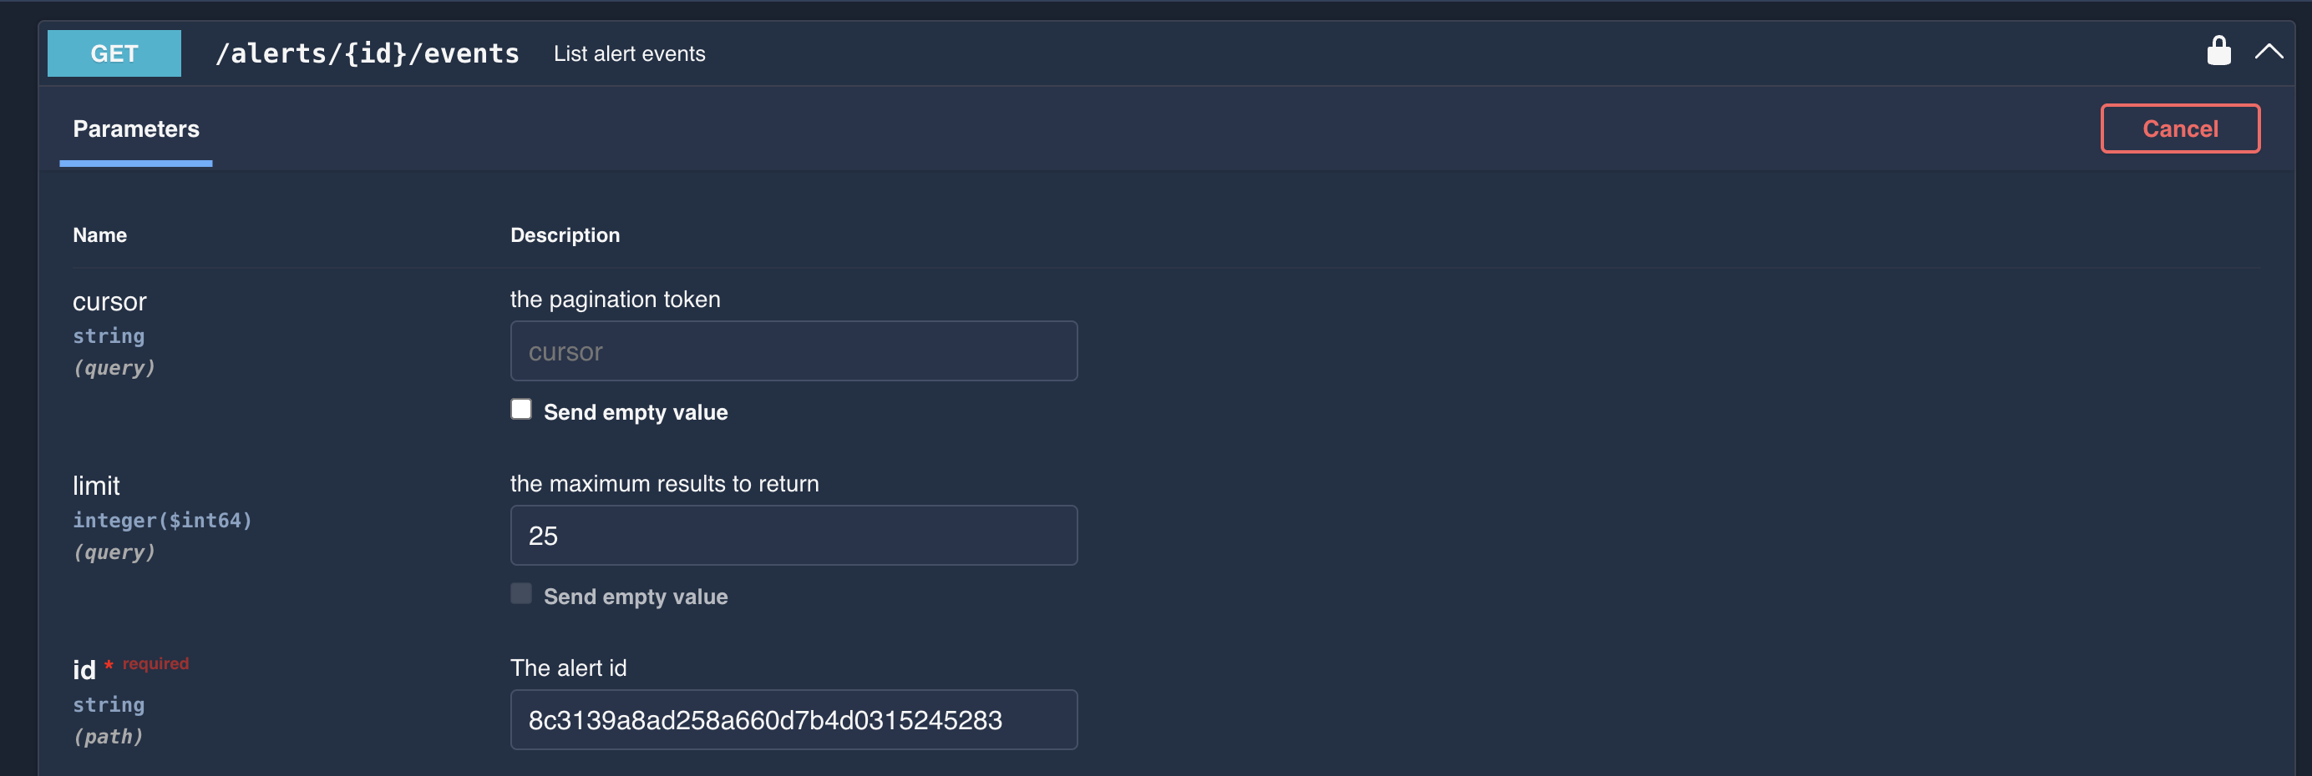Click the Cancel button
Screen dimensions: 2312x776
tap(2180, 128)
